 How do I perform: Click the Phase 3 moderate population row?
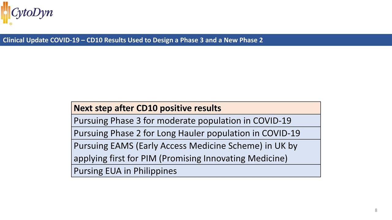(182, 121)
